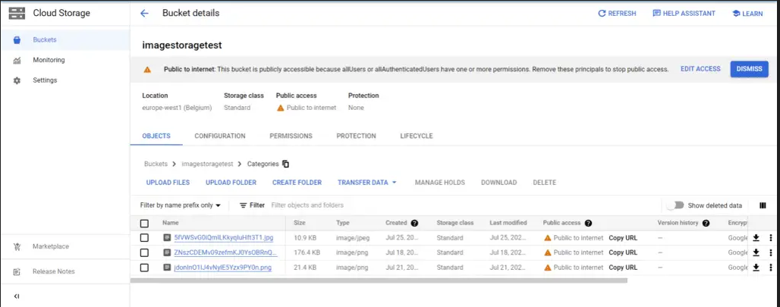Click Edit Access in the warning banner

pyautogui.click(x=700, y=69)
